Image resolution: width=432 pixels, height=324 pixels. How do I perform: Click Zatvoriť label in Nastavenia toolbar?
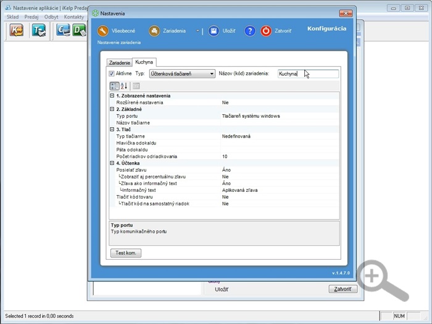click(x=283, y=31)
